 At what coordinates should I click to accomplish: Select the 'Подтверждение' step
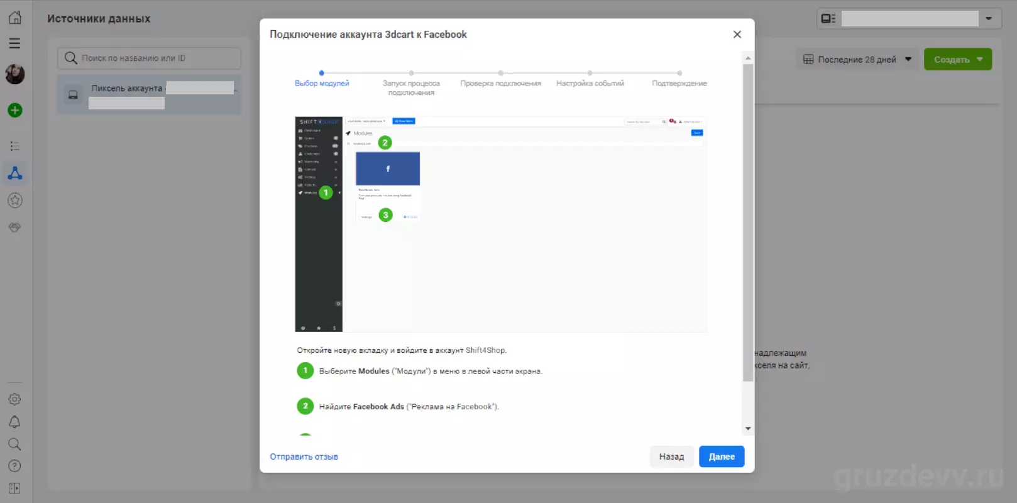click(679, 80)
